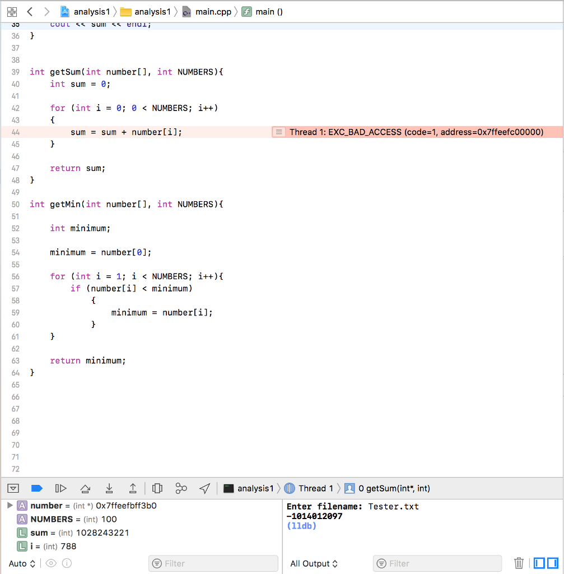The image size is (564, 574).
Task: Expand the number variable disclosure triangle
Action: pos(9,505)
